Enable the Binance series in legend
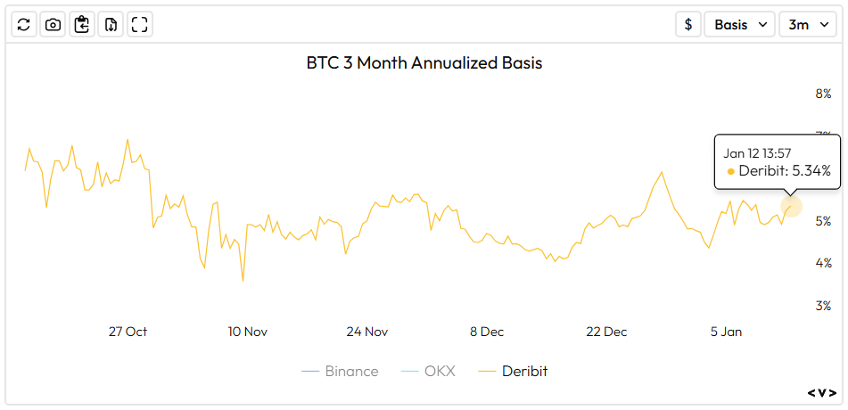The image size is (848, 410). pos(341,371)
